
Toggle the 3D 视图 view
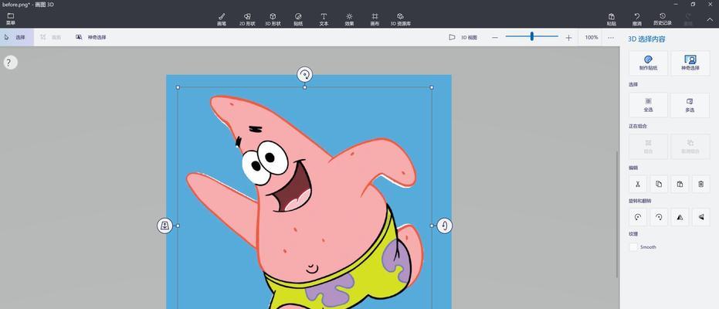click(x=463, y=38)
